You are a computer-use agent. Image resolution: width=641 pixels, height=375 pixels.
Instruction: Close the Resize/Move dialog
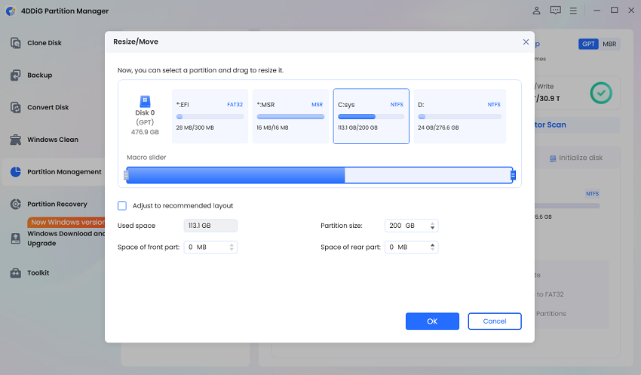[526, 41]
